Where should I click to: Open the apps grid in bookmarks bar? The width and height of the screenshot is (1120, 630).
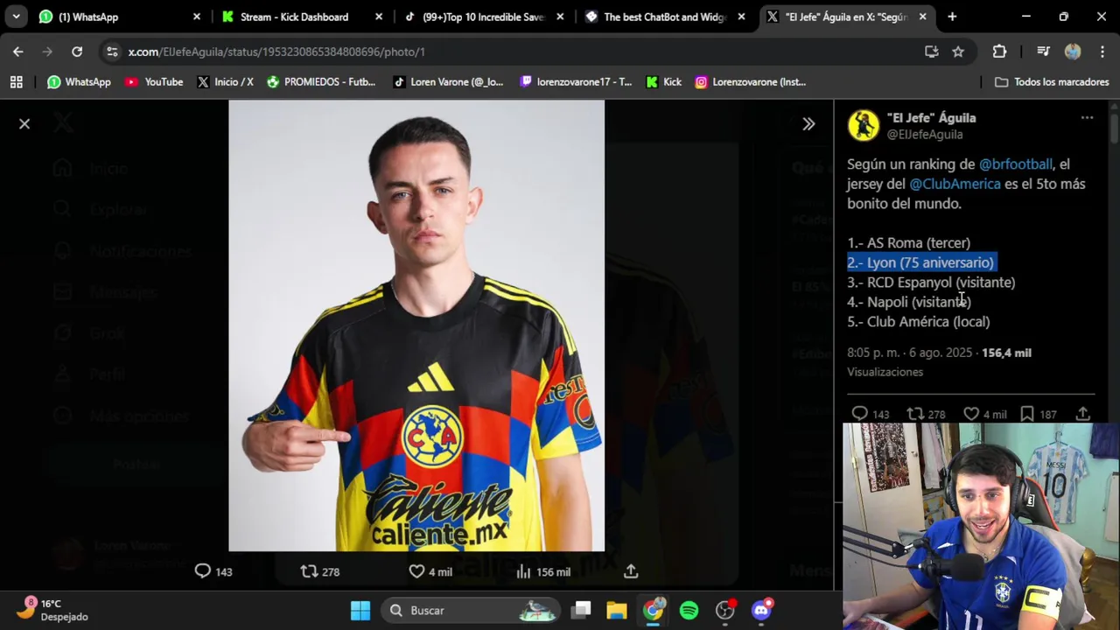[x=16, y=81]
